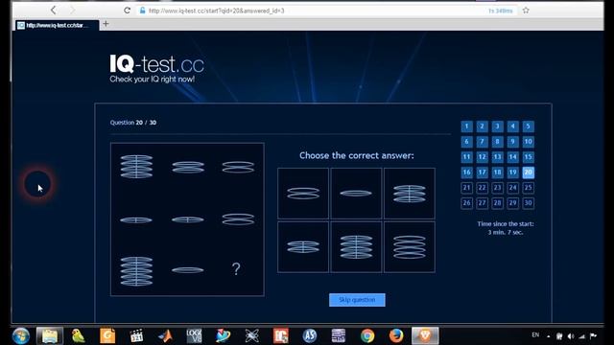Click the padlock icon in address bar
The width and height of the screenshot is (614, 345).
(x=143, y=11)
